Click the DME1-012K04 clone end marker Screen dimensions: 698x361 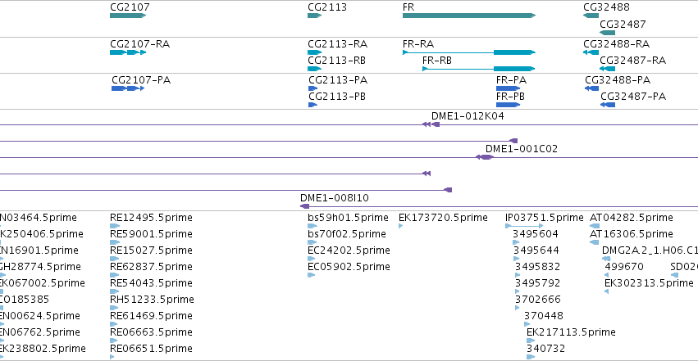(x=436, y=124)
